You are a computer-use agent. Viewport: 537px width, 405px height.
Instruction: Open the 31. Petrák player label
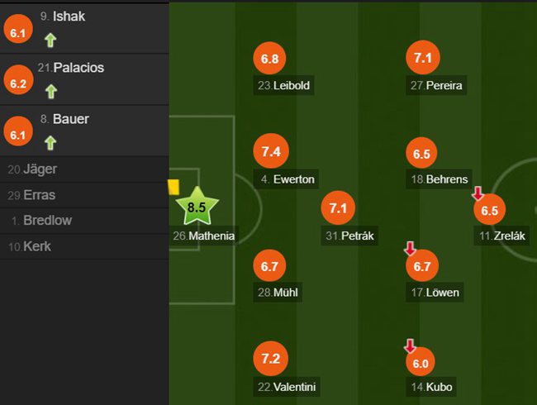point(349,236)
